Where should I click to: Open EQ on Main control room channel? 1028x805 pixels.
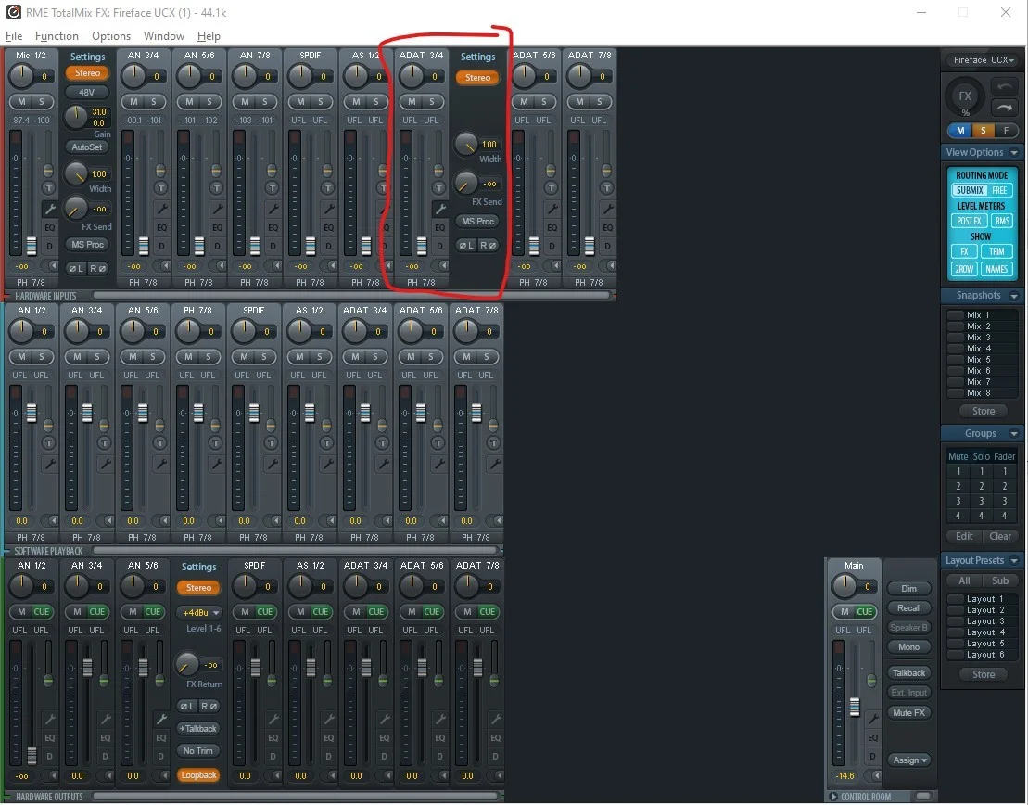(x=872, y=737)
